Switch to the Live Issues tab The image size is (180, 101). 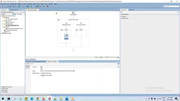click(35, 62)
